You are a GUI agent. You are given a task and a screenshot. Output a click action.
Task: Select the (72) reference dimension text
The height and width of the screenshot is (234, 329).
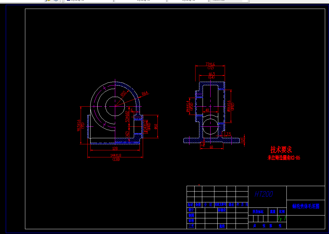[x=211, y=68]
